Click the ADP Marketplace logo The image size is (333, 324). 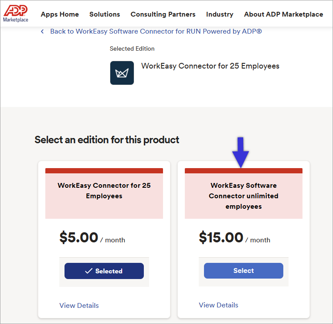[x=16, y=14]
